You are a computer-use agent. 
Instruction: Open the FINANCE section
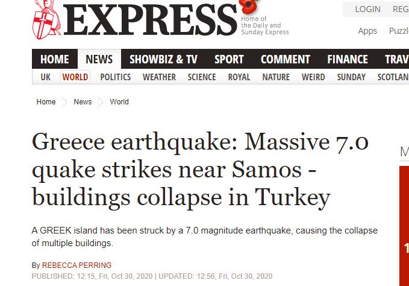[348, 59]
